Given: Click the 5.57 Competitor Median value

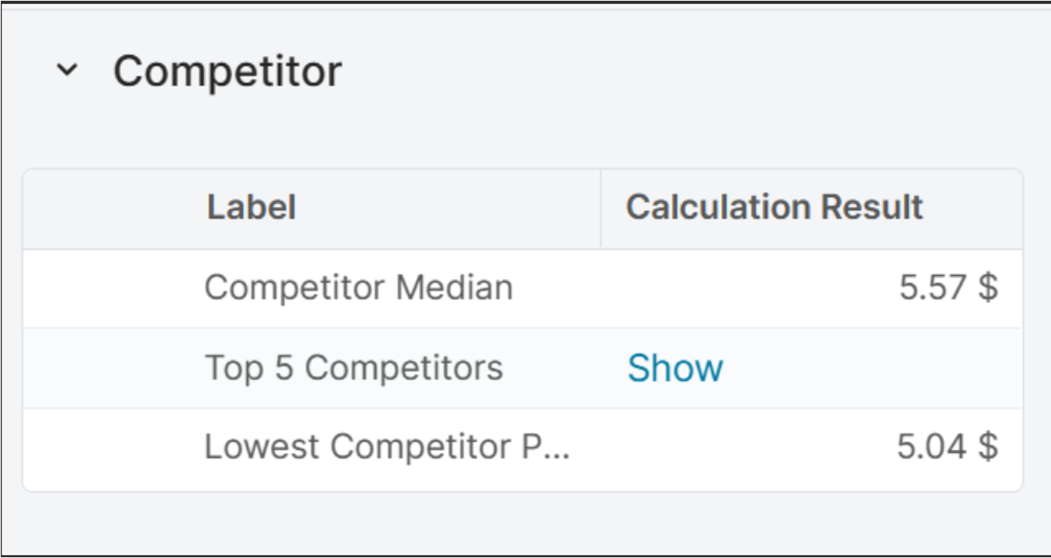Looking at the screenshot, I should [932, 288].
